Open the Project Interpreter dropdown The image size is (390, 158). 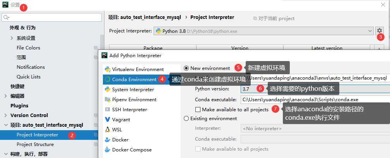263,31
